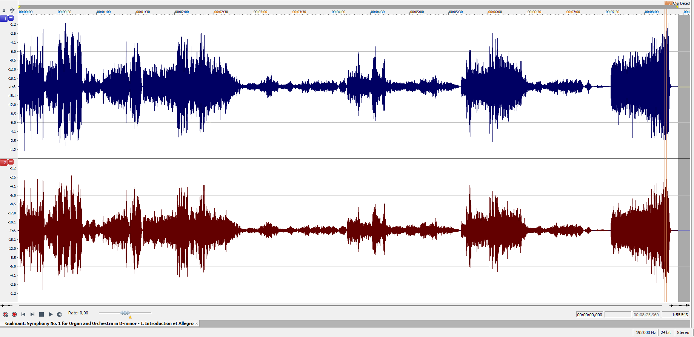Click the Arm record button
The image size is (694, 337).
tap(5, 314)
